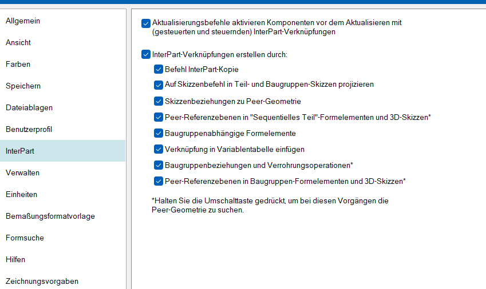The image size is (486, 289).
Task: Select the InterPart category
Action: pos(62,151)
